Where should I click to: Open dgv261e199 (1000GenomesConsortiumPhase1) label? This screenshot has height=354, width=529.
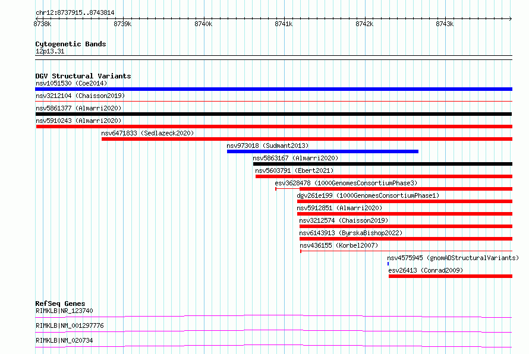(368, 195)
